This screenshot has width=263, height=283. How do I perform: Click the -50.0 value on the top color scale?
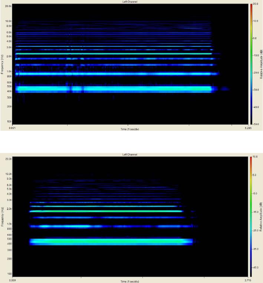point(256,124)
